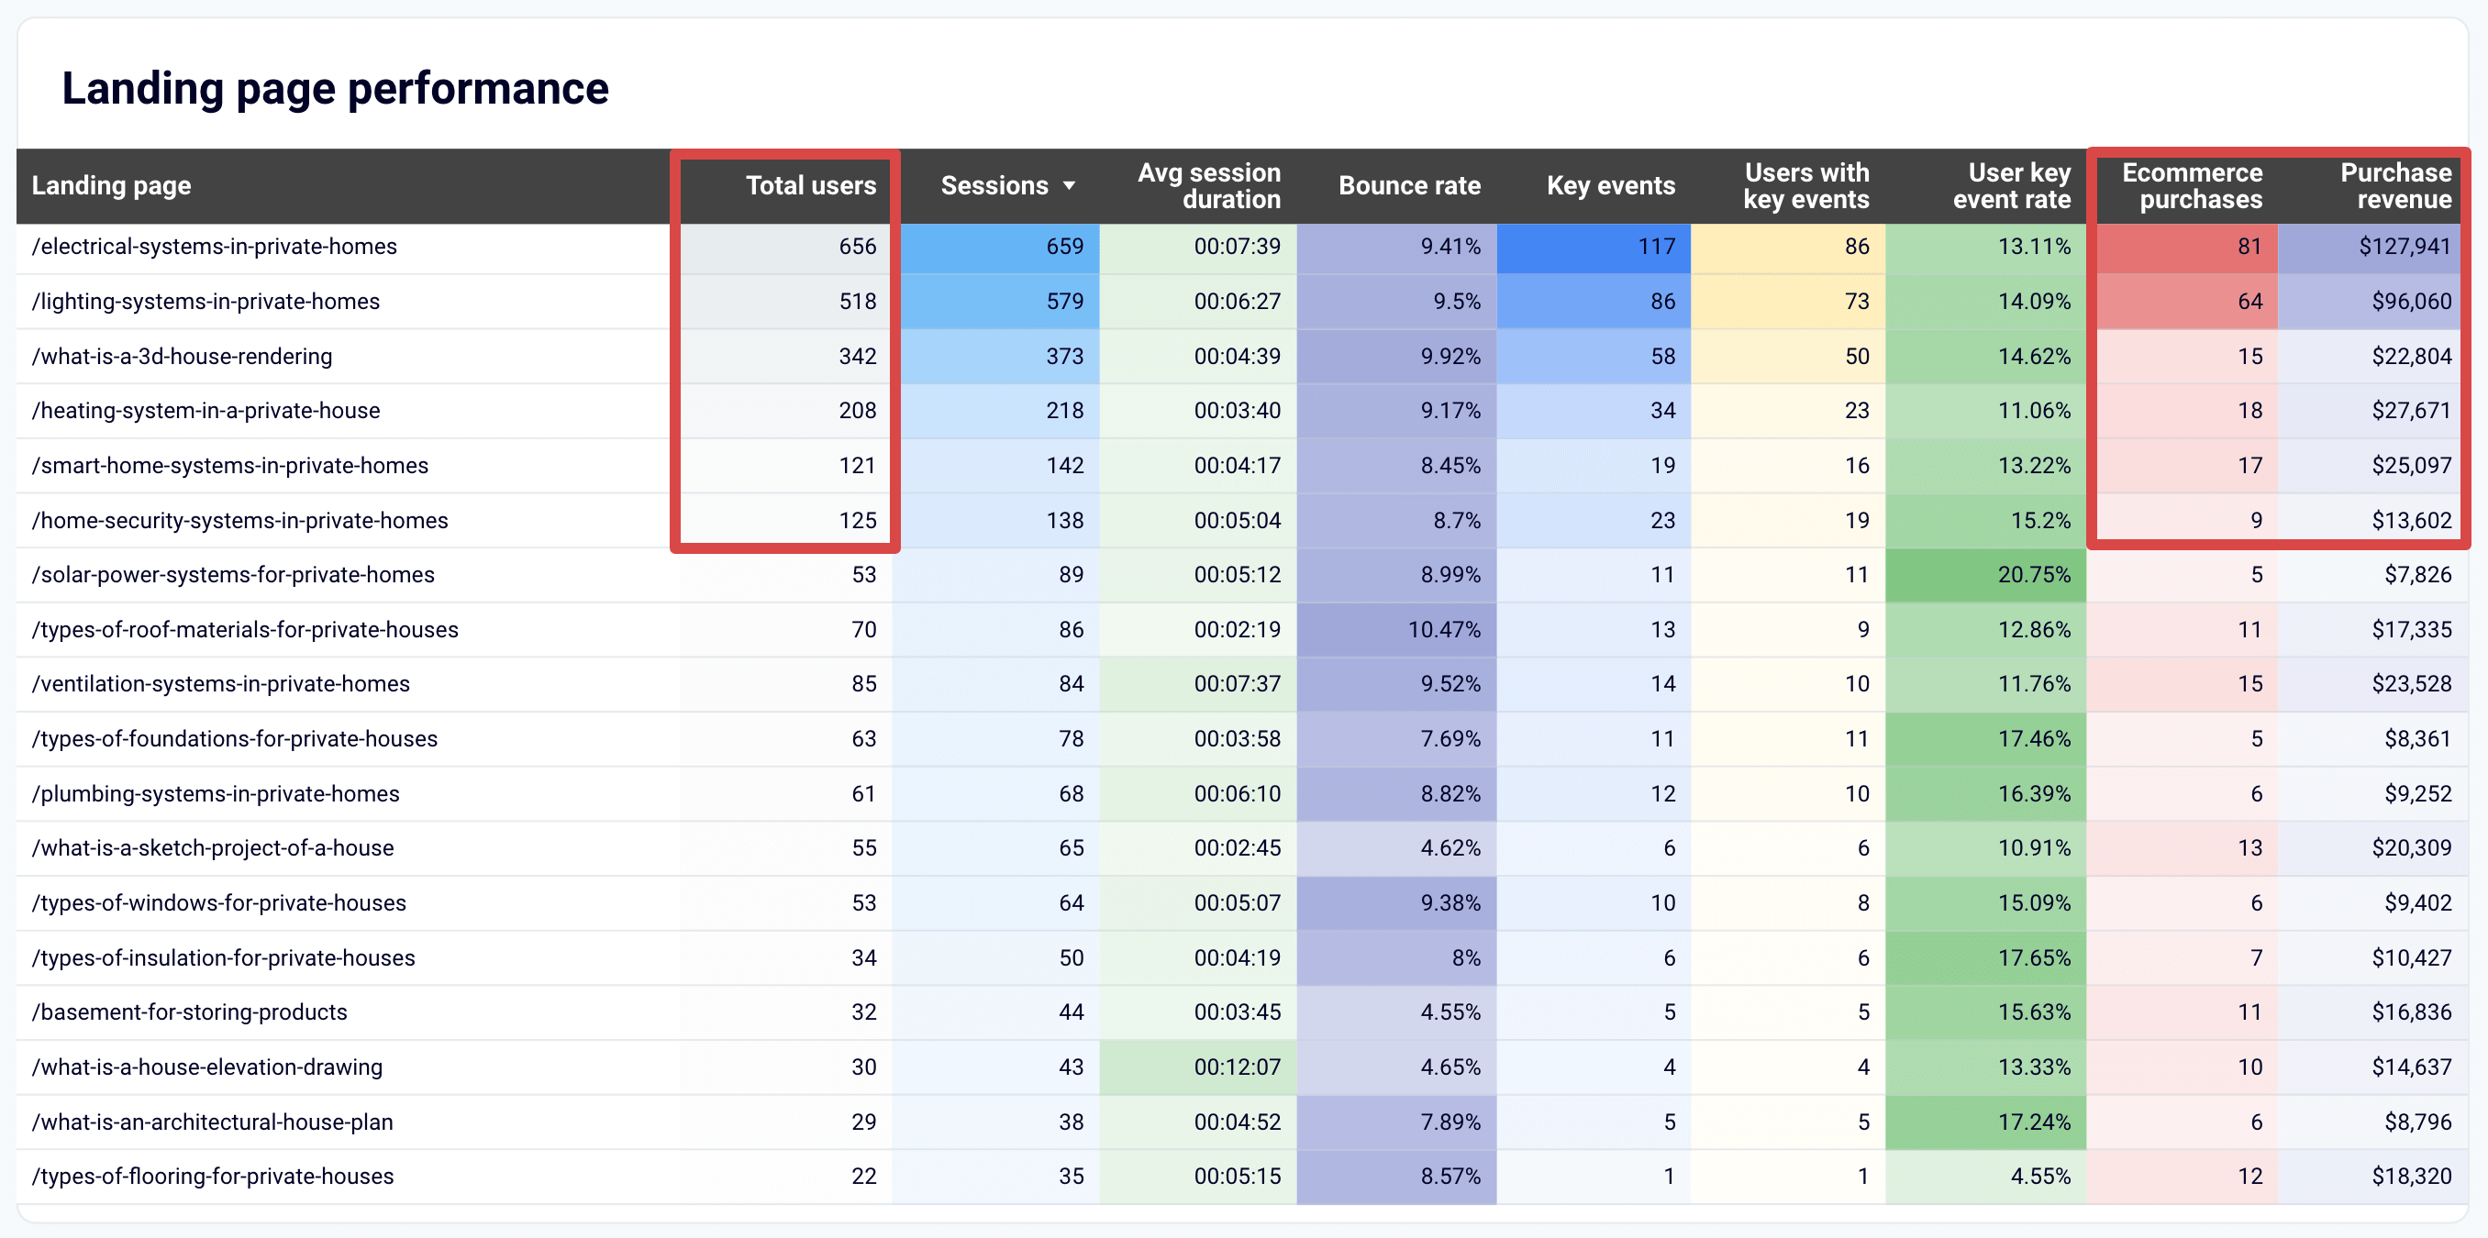Sort by Avg session duration header
Screen dimensions: 2488x1238
pyautogui.click(x=1208, y=185)
